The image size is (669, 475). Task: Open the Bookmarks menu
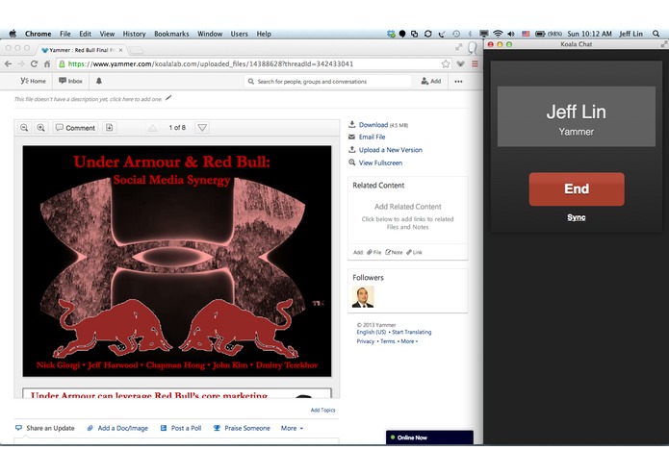pos(171,34)
